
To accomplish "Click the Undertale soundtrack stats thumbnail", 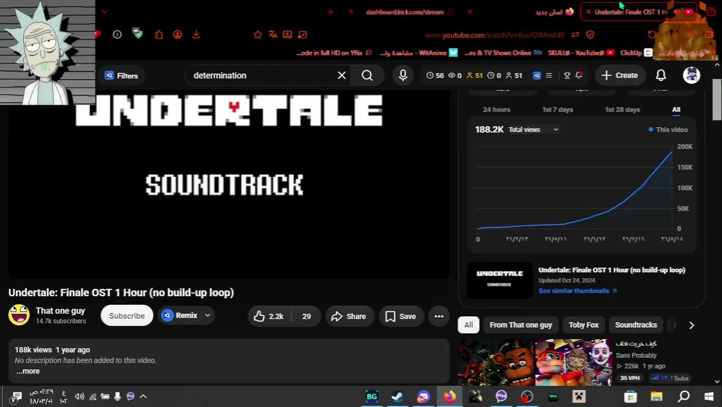I will pyautogui.click(x=499, y=280).
